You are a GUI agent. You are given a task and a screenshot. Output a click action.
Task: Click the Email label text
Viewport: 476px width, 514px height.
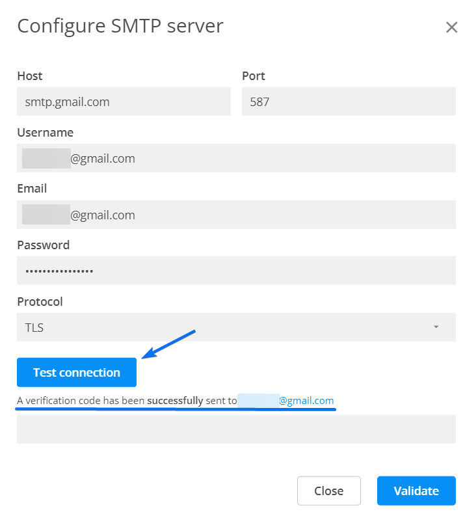(32, 189)
